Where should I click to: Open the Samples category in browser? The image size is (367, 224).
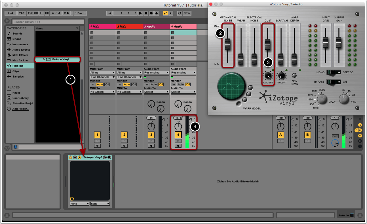(x=18, y=77)
